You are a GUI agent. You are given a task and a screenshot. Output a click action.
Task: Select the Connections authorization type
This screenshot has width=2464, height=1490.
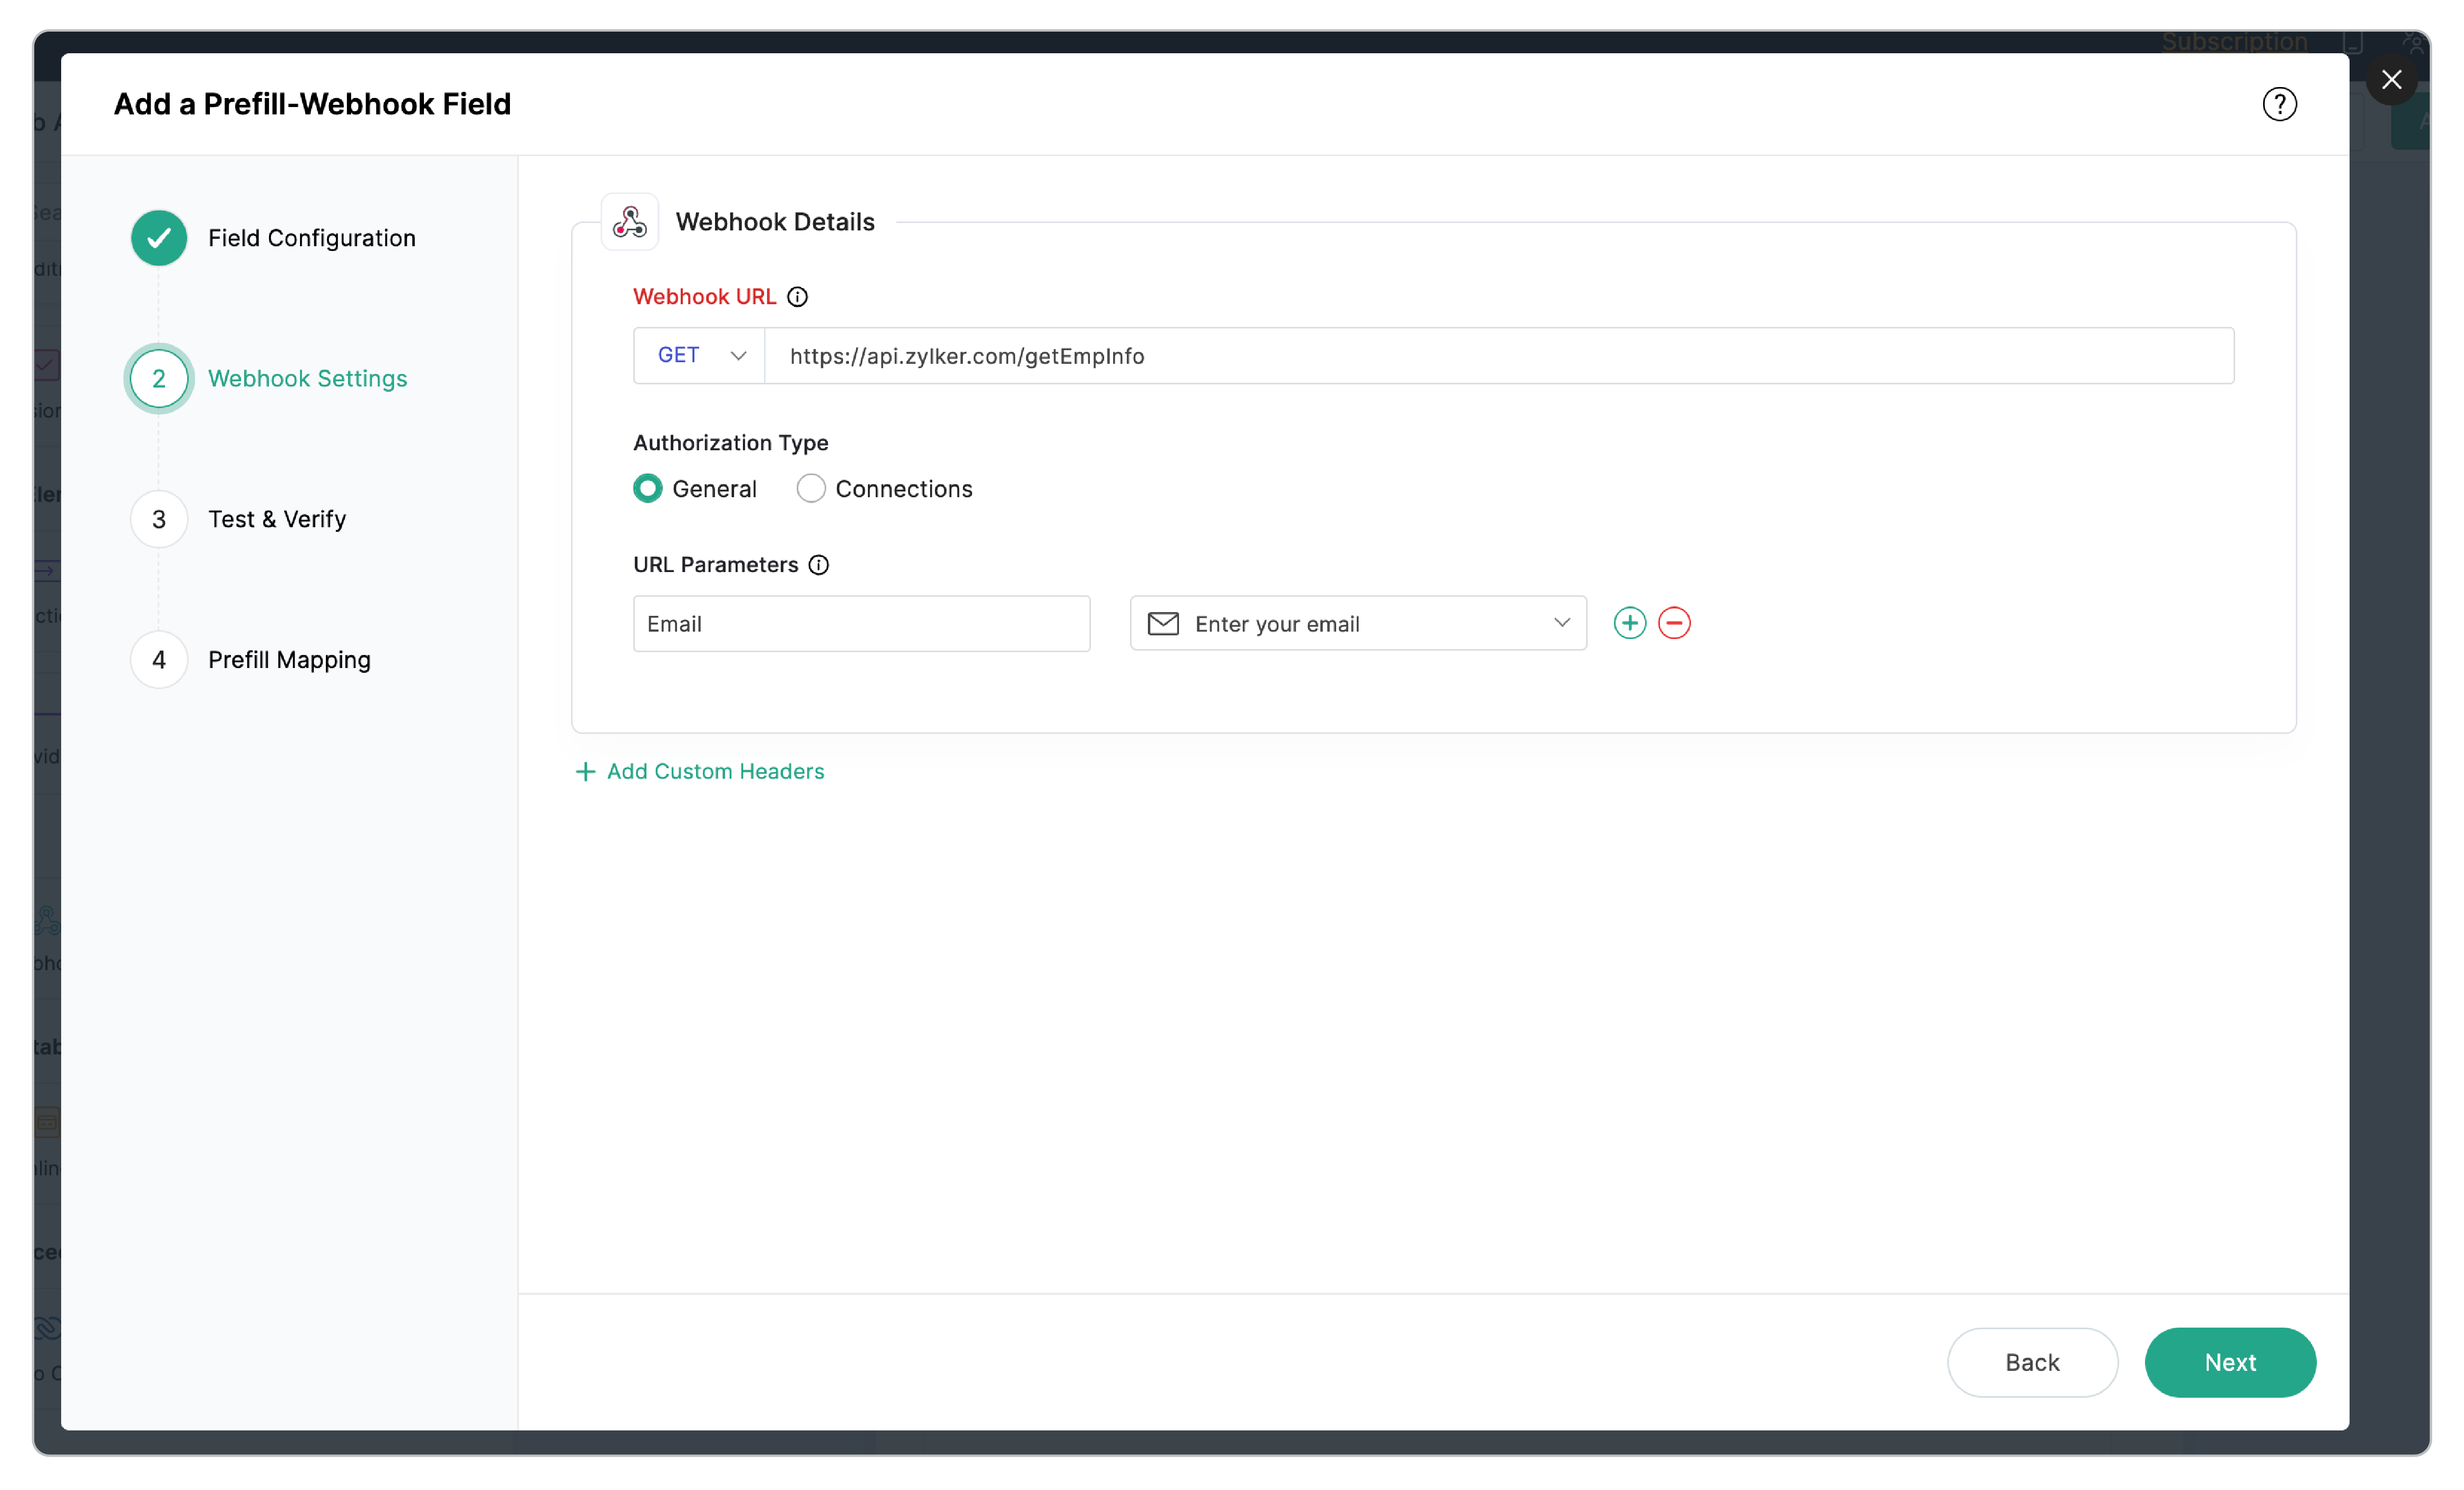click(811, 488)
